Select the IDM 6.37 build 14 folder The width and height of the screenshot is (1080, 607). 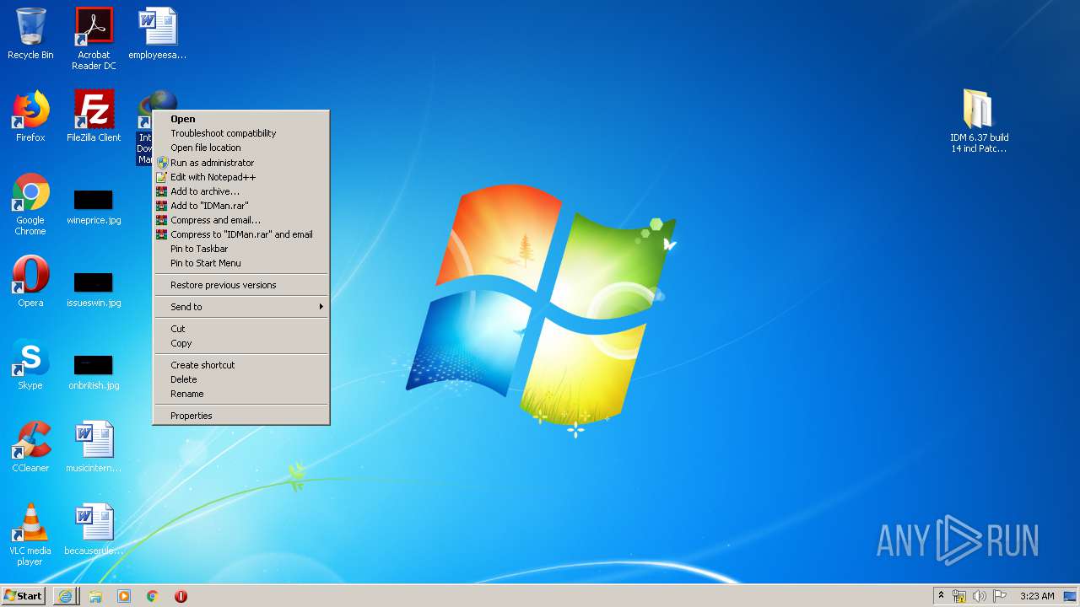979,121
